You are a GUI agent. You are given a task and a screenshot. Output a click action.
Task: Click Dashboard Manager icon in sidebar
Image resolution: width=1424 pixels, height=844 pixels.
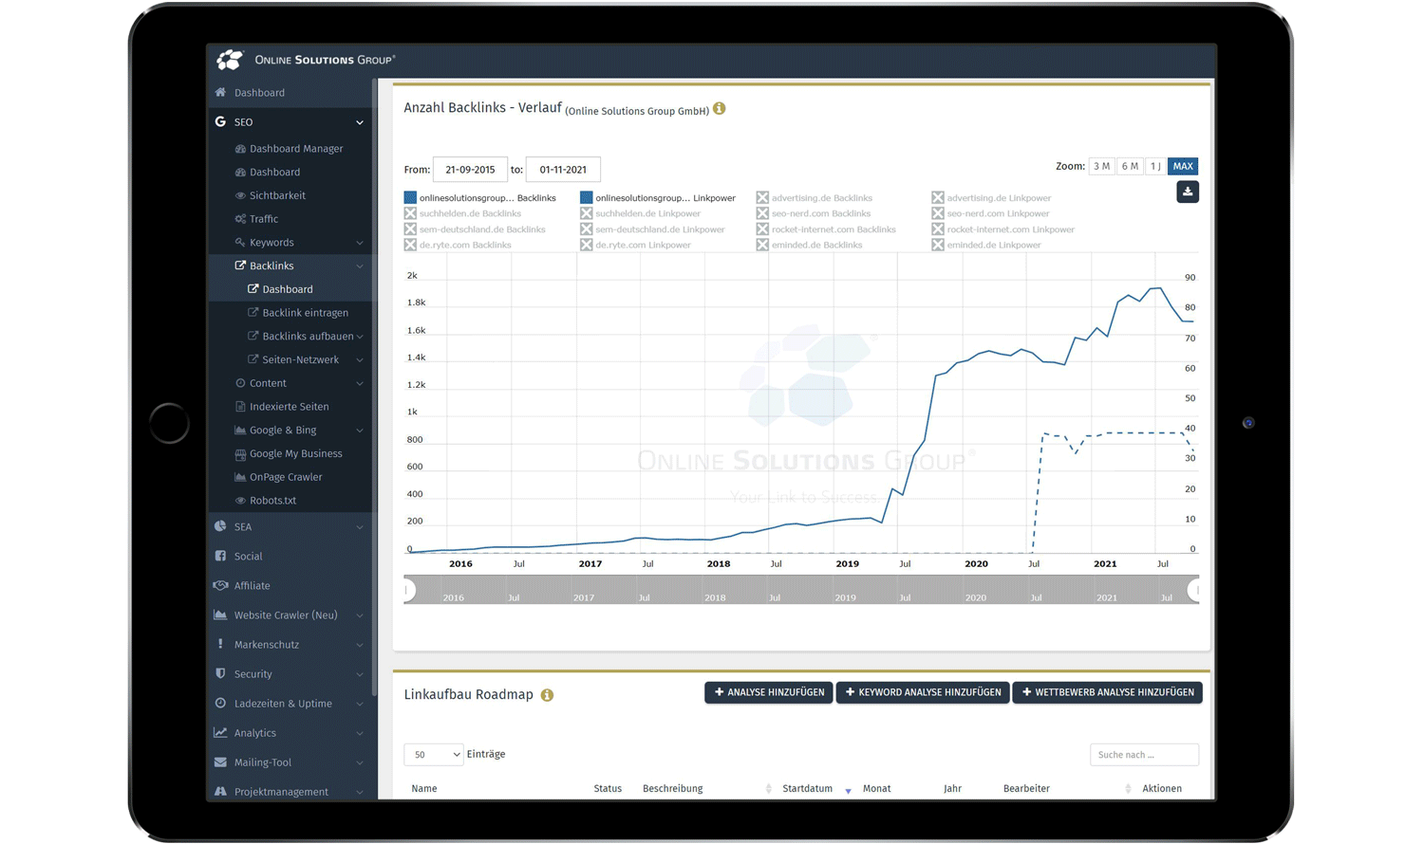coord(240,149)
